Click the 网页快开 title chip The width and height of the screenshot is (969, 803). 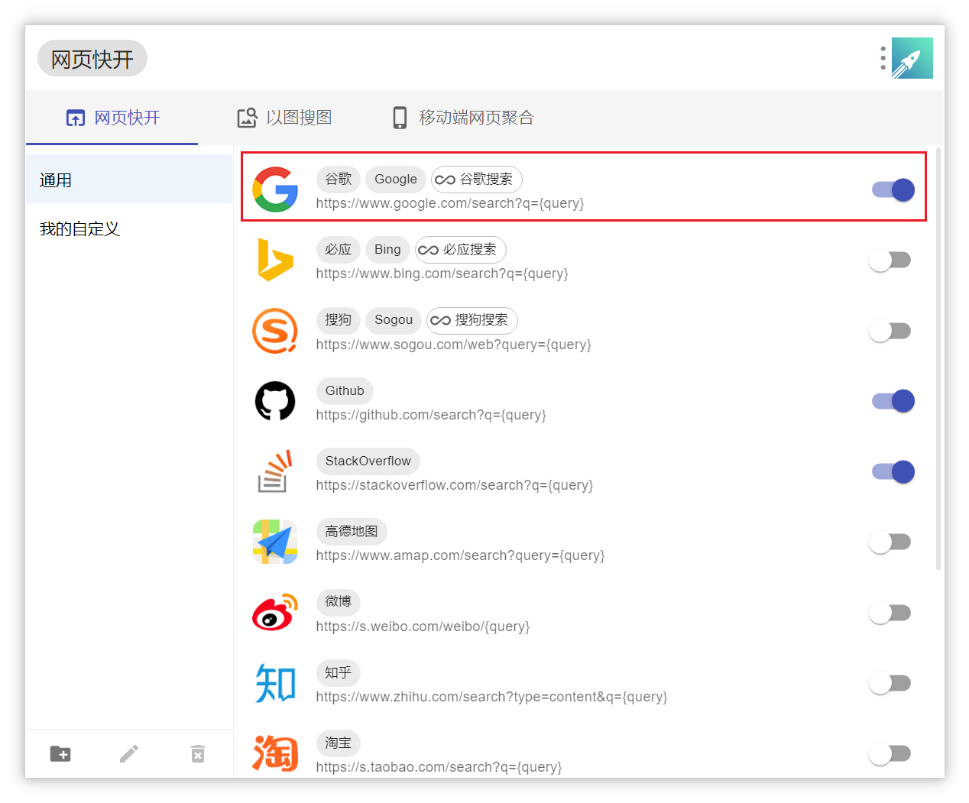(92, 58)
